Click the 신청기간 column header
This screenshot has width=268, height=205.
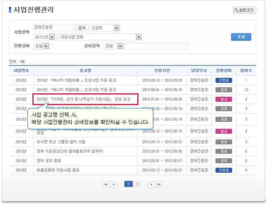pos(162,70)
